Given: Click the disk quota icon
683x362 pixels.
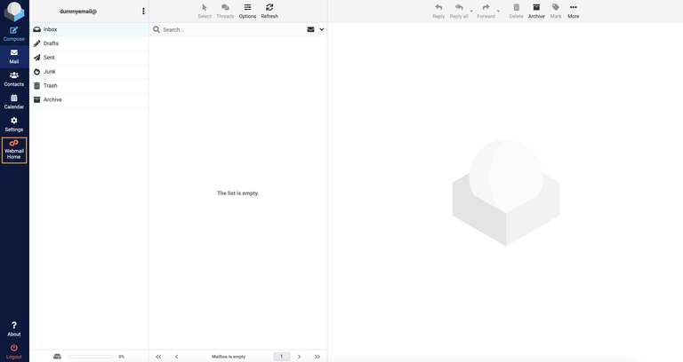Looking at the screenshot, I should point(57,357).
